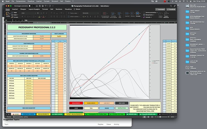Click the Undo arrow icon
207x129 pixels.
(x=46, y=6)
